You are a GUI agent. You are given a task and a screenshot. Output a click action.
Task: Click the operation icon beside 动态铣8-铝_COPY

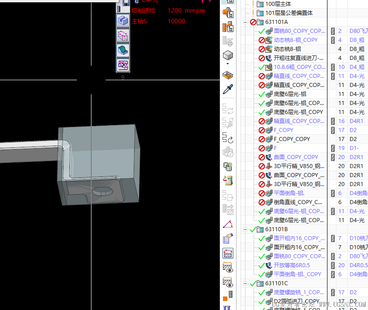pos(269,40)
